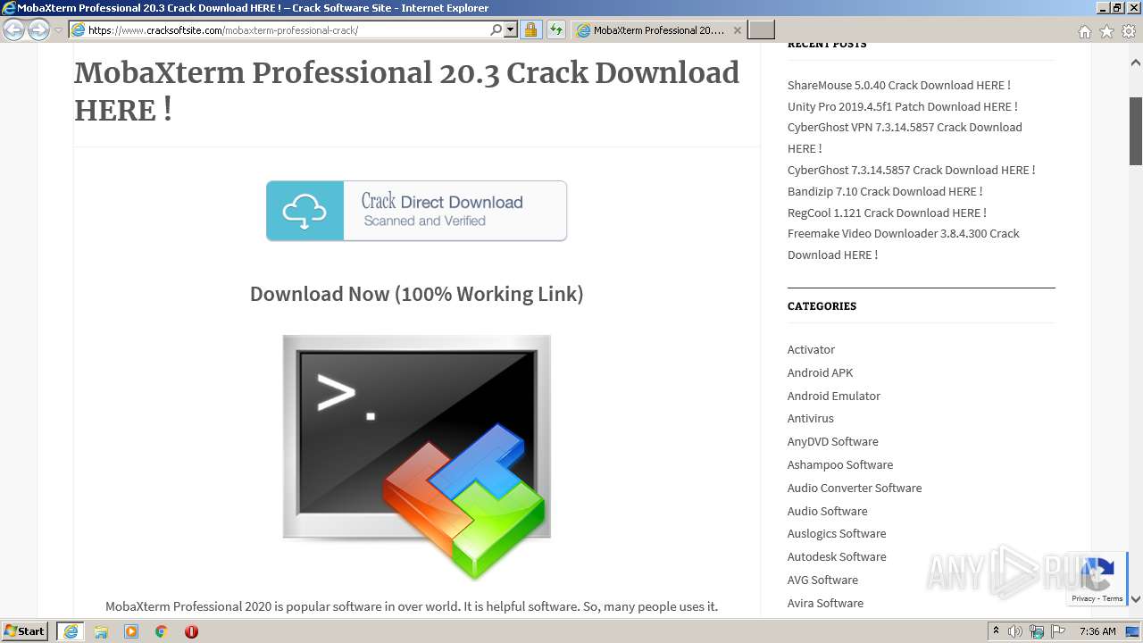Close the MobaXterm Professional tab
Image resolution: width=1143 pixels, height=643 pixels.
(737, 30)
